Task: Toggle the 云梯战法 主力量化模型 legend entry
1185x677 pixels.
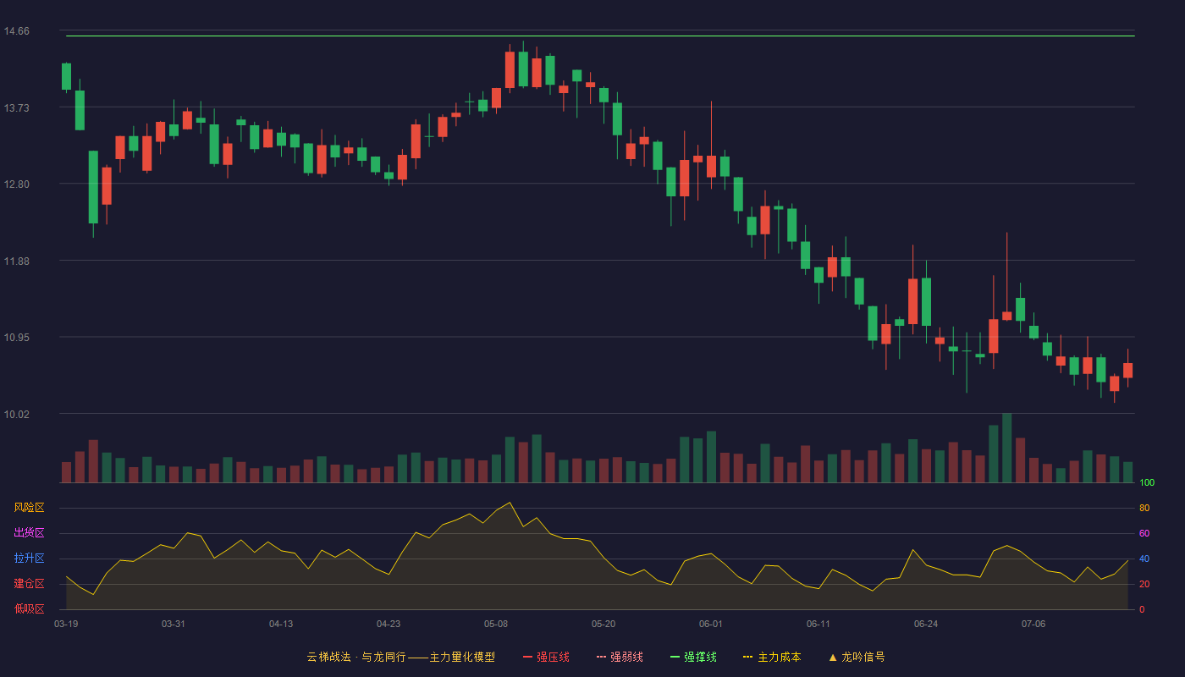Action: (x=400, y=657)
